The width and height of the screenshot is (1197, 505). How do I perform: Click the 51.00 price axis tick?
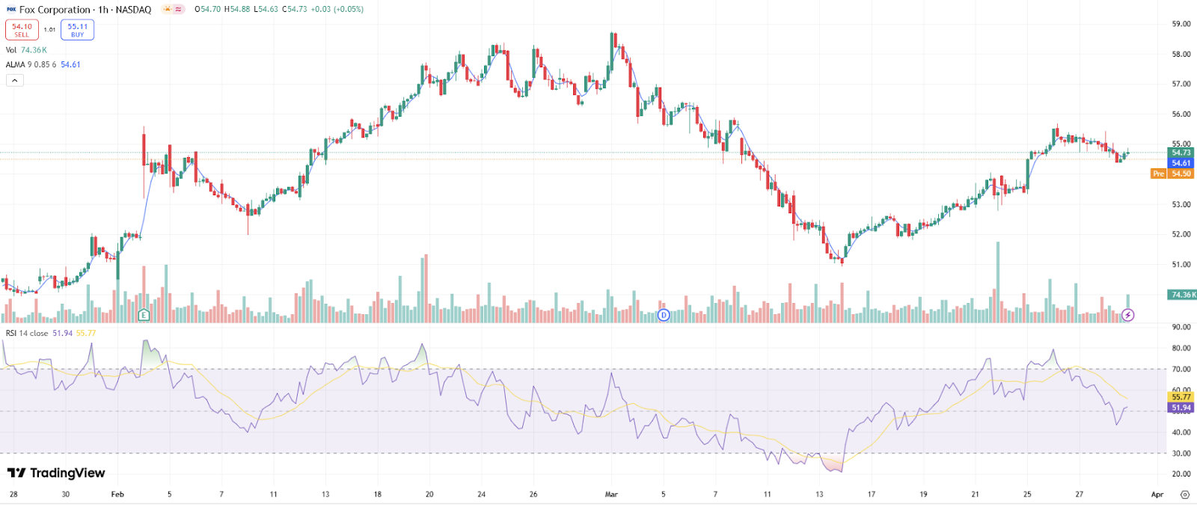[1181, 264]
